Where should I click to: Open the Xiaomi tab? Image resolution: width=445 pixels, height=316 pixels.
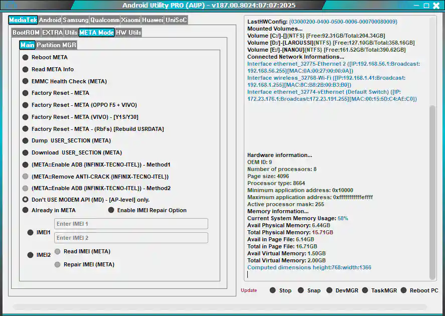130,20
